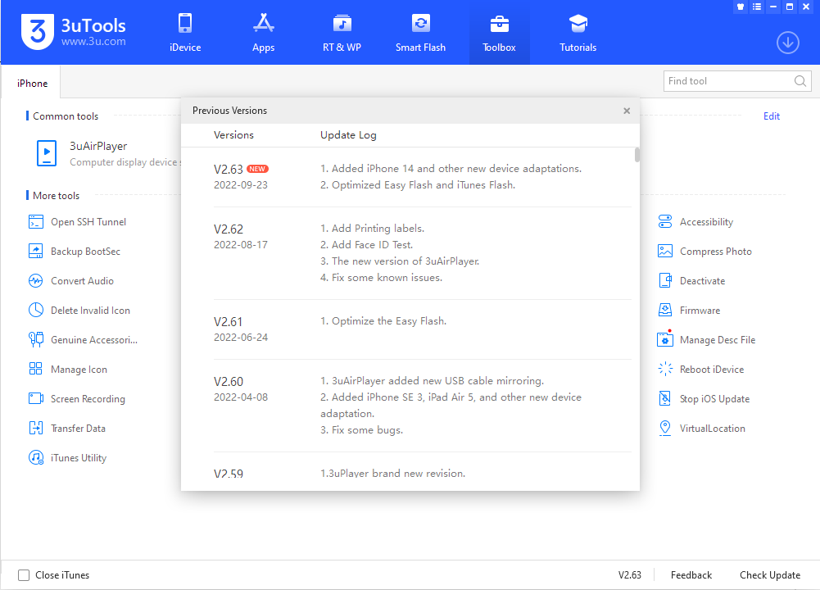Launch Convert Audio tool

pyautogui.click(x=71, y=281)
